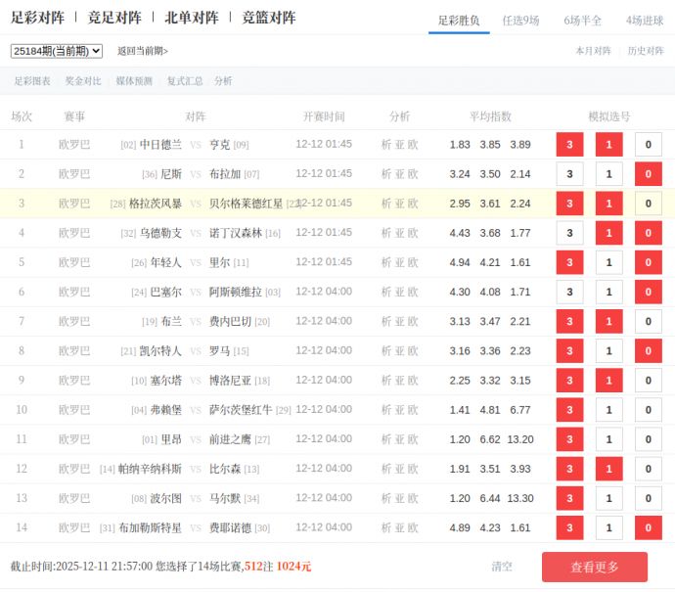Open the 4场进球 tab

click(x=645, y=20)
